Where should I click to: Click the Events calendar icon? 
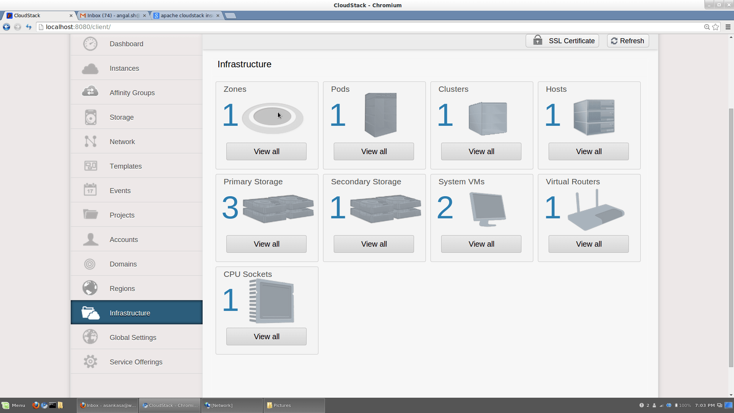(90, 189)
